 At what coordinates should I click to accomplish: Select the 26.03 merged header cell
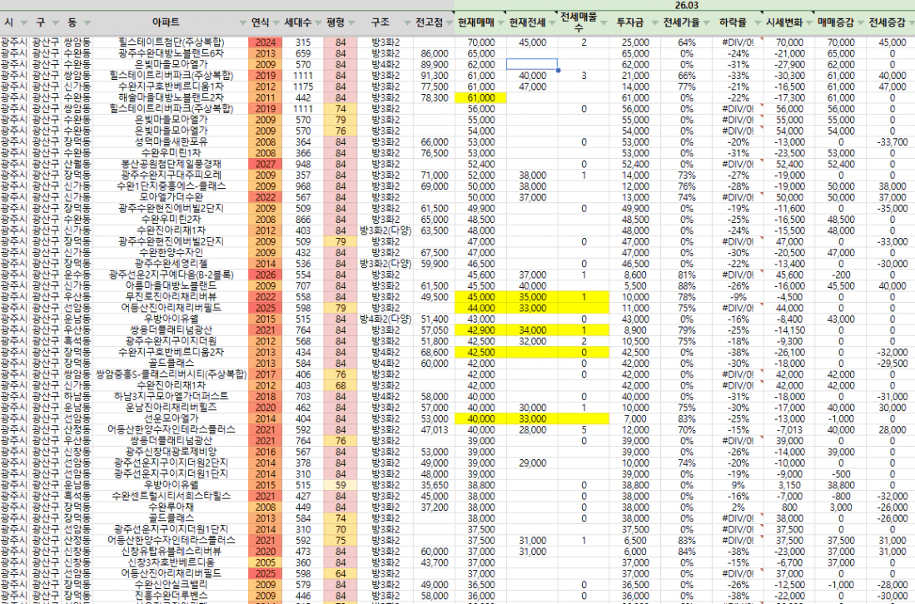click(685, 5)
